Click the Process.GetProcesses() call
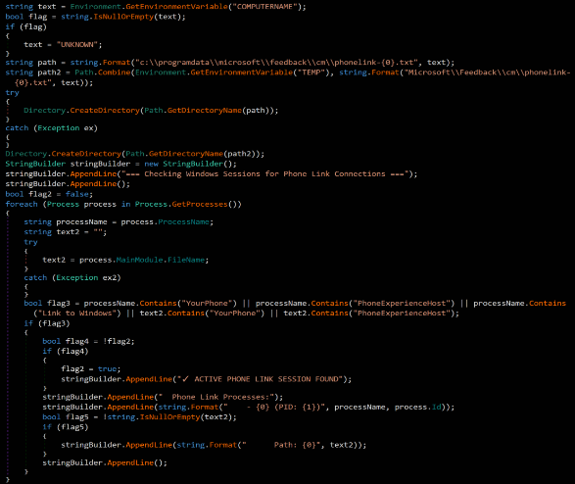Image resolution: width=575 pixels, height=484 pixels. (x=188, y=204)
